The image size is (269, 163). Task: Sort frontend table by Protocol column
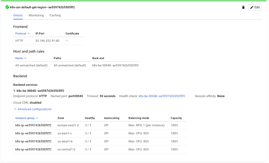[x=22, y=34]
